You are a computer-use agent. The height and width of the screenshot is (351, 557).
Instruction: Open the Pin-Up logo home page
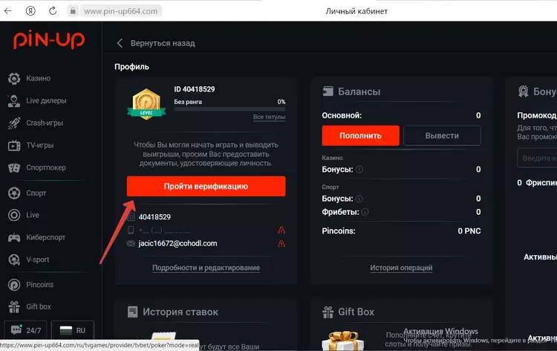tap(49, 39)
